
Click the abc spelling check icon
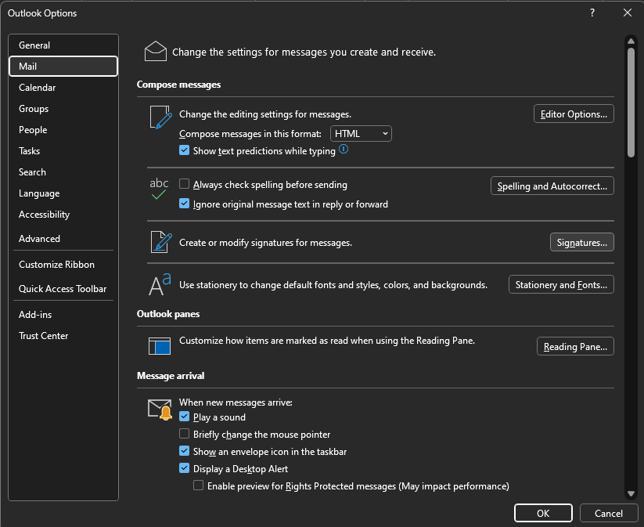159,189
